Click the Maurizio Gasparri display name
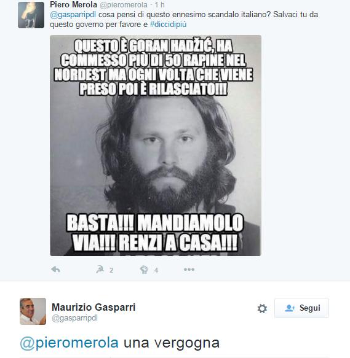 (x=93, y=307)
